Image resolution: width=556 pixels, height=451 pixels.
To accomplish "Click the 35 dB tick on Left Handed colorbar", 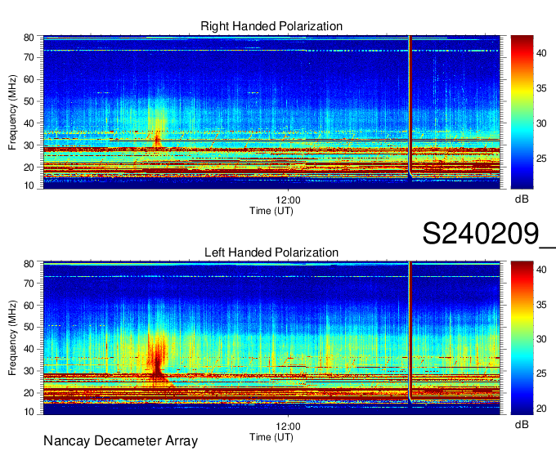I will 541,305.
